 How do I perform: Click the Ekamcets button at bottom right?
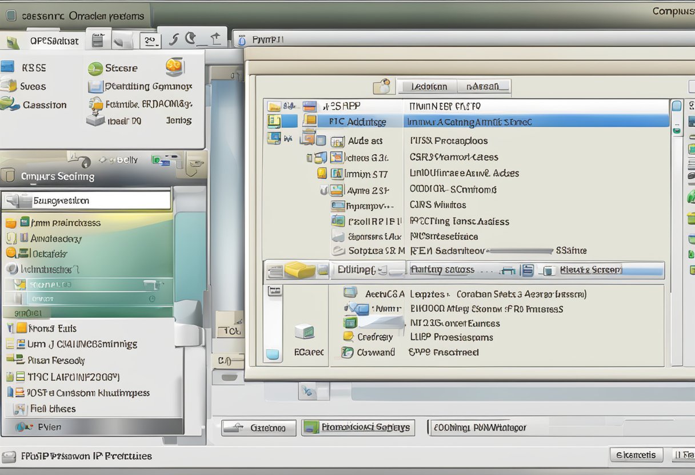[x=636, y=455]
